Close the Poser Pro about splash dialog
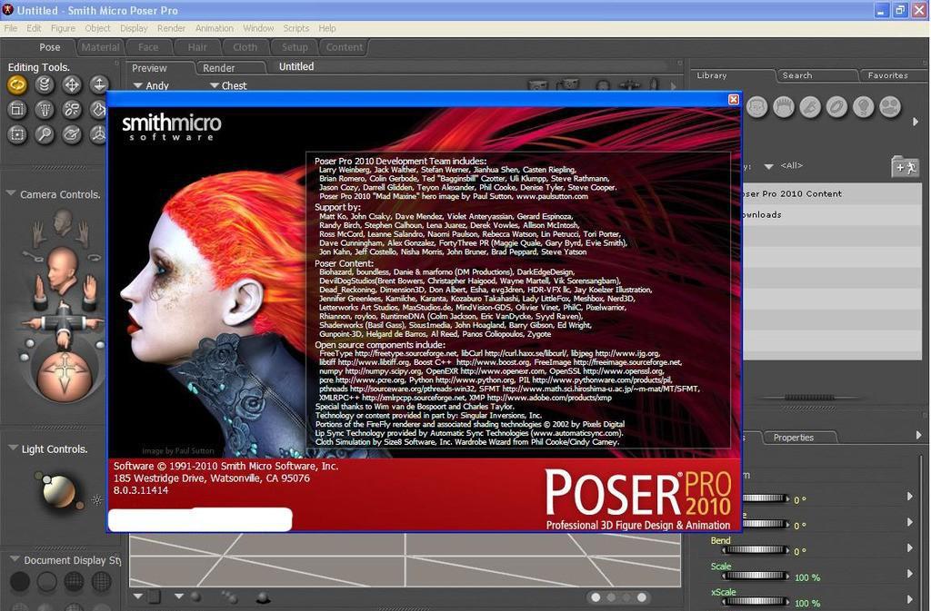 click(734, 100)
